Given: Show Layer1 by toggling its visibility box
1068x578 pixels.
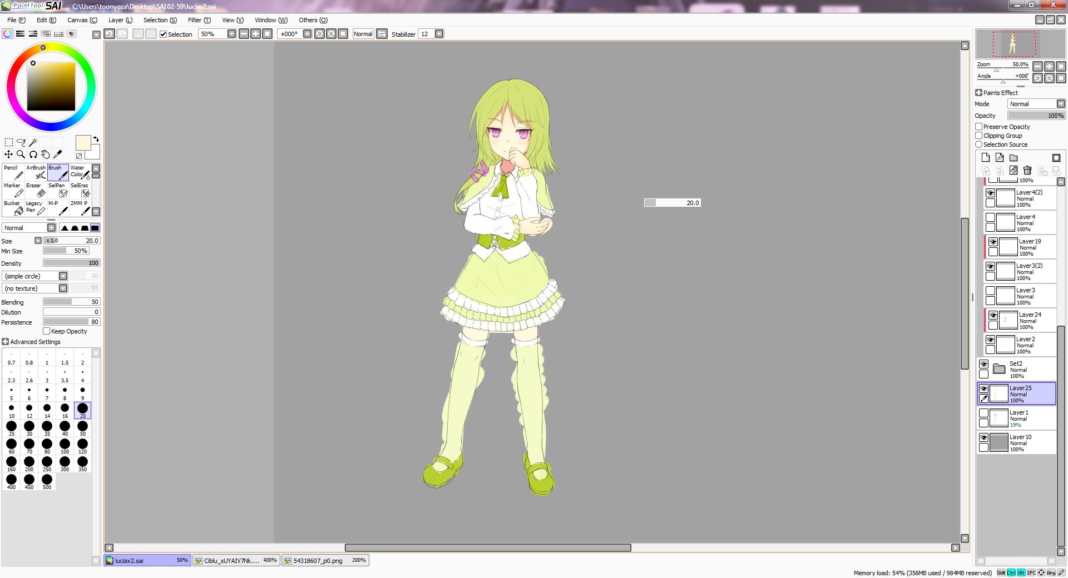Looking at the screenshot, I should [984, 413].
